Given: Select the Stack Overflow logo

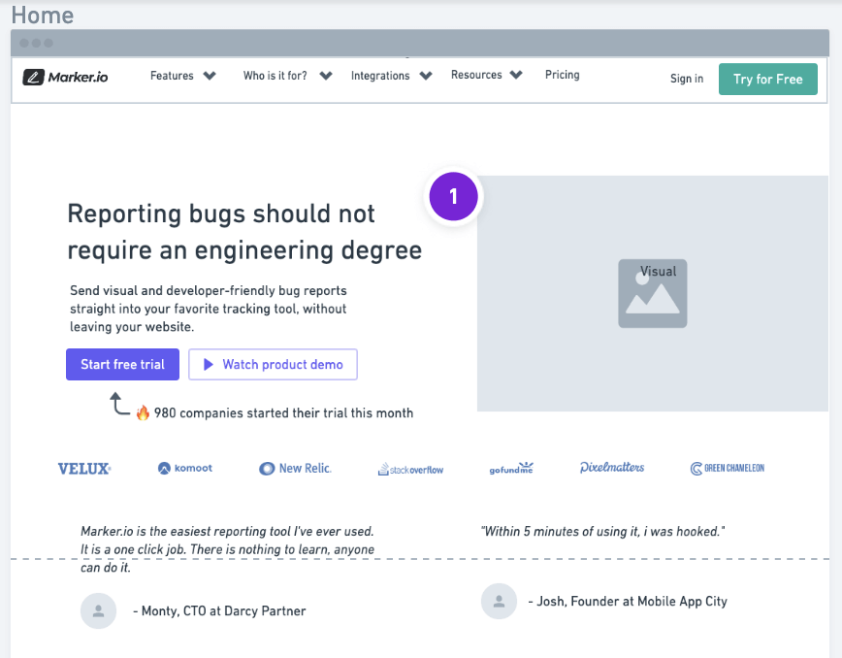Looking at the screenshot, I should (413, 468).
